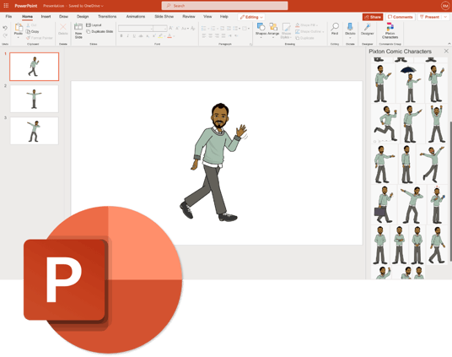
Task: Open the Comments button
Action: click(400, 17)
